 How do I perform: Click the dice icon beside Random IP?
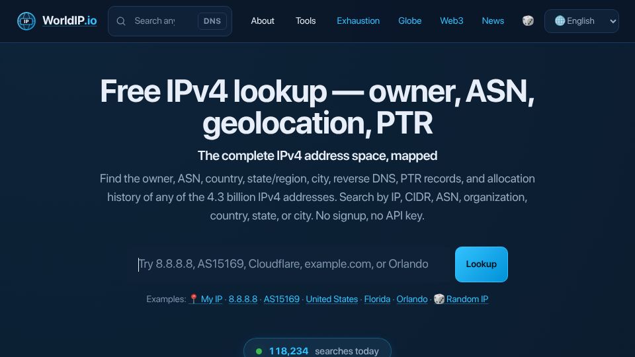pos(439,299)
